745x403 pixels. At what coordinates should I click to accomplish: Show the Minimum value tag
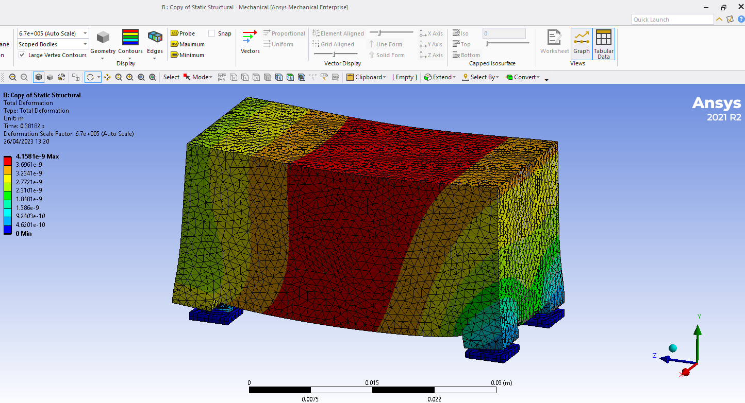tap(187, 55)
